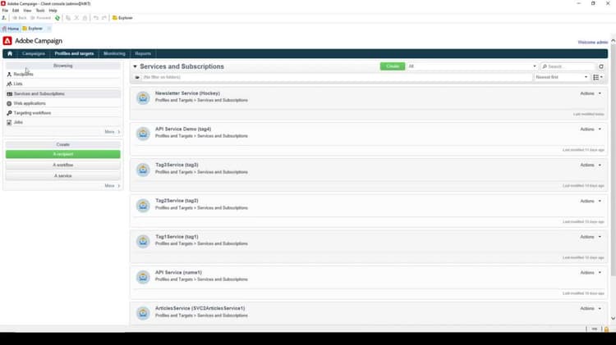
Task: Open the Campaigns navigation tab
Action: (x=34, y=53)
